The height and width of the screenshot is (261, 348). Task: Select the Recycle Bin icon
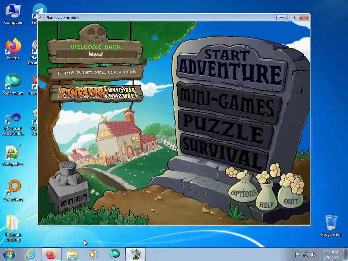tap(331, 226)
